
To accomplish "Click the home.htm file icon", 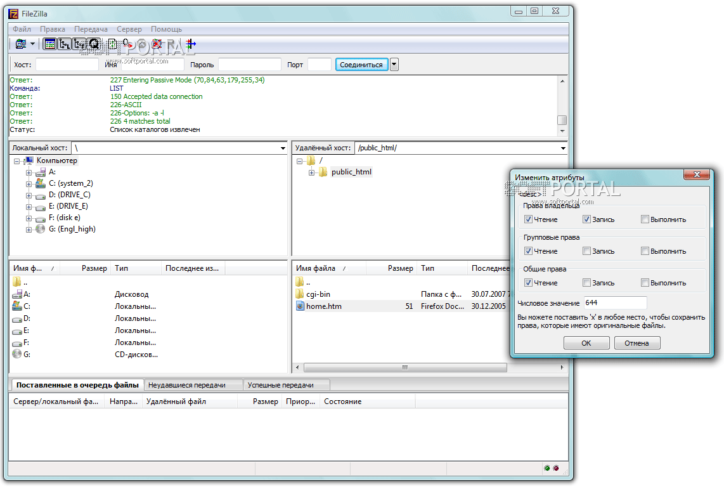I will [300, 306].
